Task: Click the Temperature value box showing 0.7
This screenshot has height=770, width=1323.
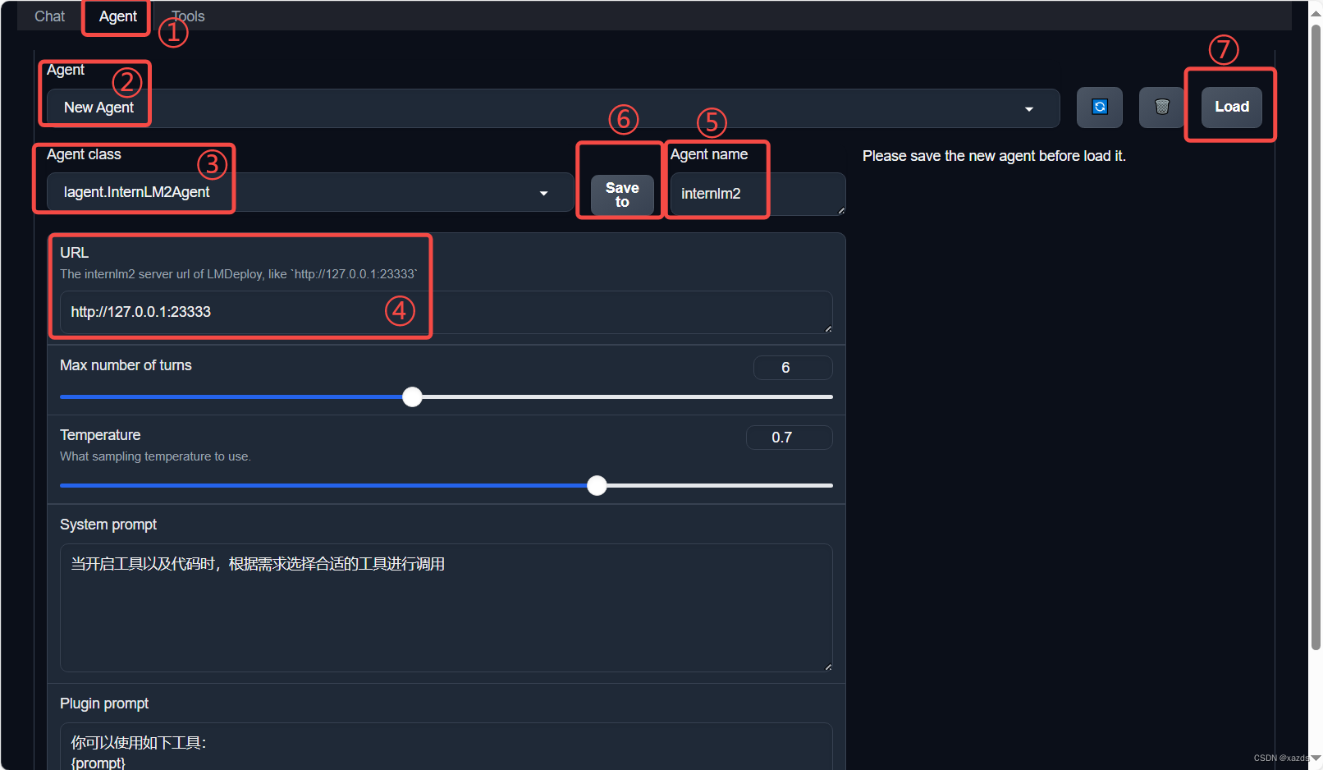Action: click(x=789, y=438)
